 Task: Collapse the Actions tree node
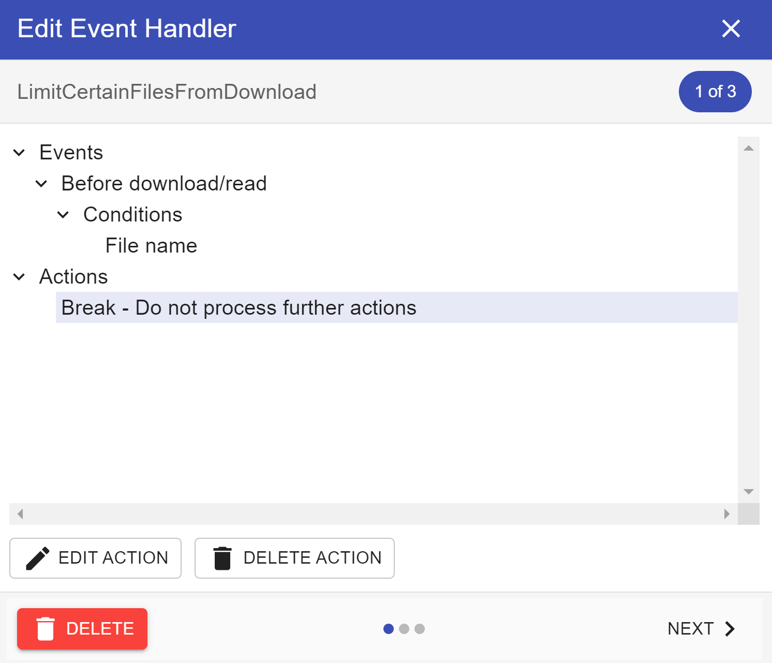(19, 277)
